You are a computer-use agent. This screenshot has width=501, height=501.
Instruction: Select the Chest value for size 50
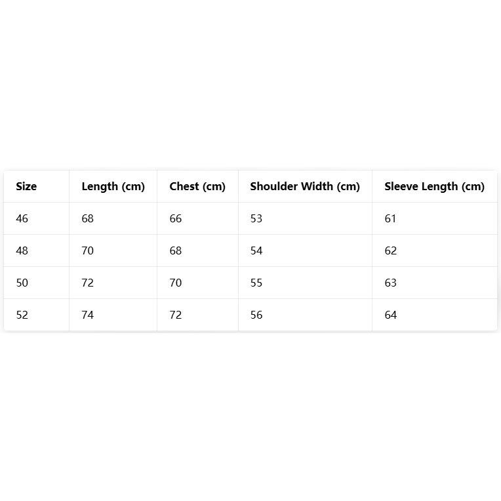[176, 283]
